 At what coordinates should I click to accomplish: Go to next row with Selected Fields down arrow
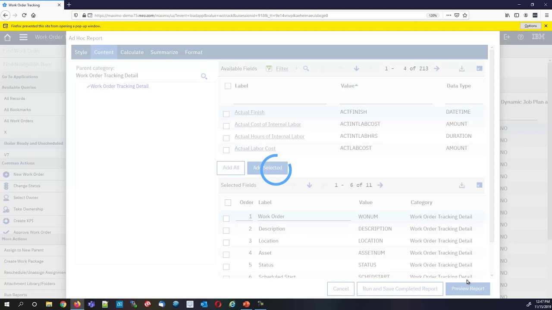(x=309, y=185)
